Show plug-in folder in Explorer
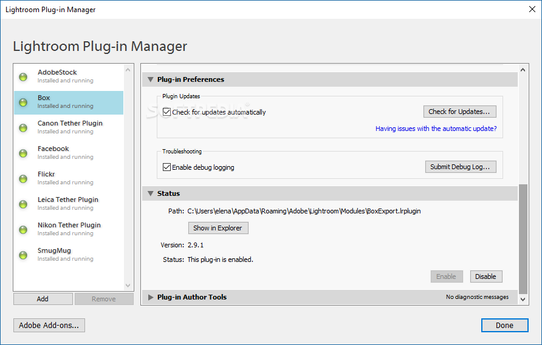This screenshot has height=345, width=542. click(218, 228)
